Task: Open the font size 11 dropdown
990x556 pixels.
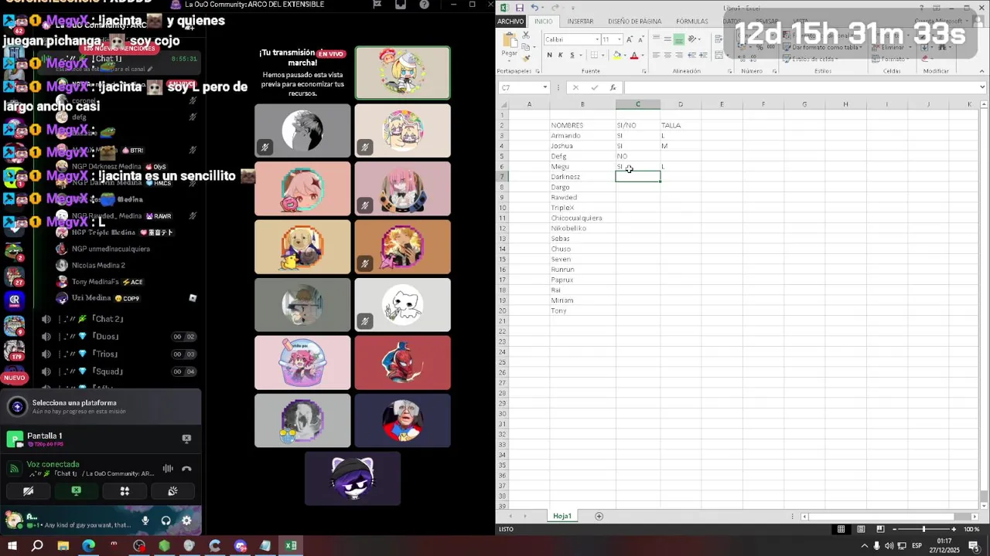Action: coord(618,39)
